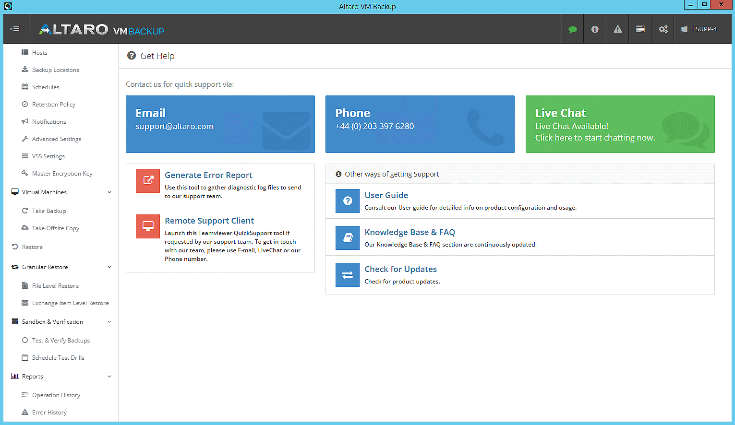Collapse the Granular Restore section chevron
The height and width of the screenshot is (425, 735).
[x=109, y=267]
